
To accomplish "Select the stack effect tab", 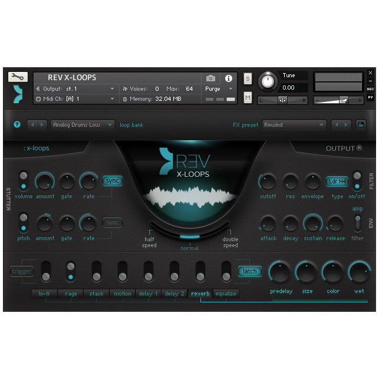I will point(96,294).
